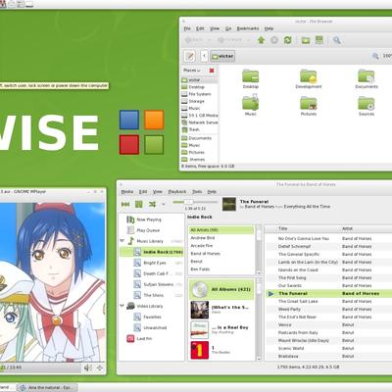Collapse the Music Library tree

pos(122,241)
